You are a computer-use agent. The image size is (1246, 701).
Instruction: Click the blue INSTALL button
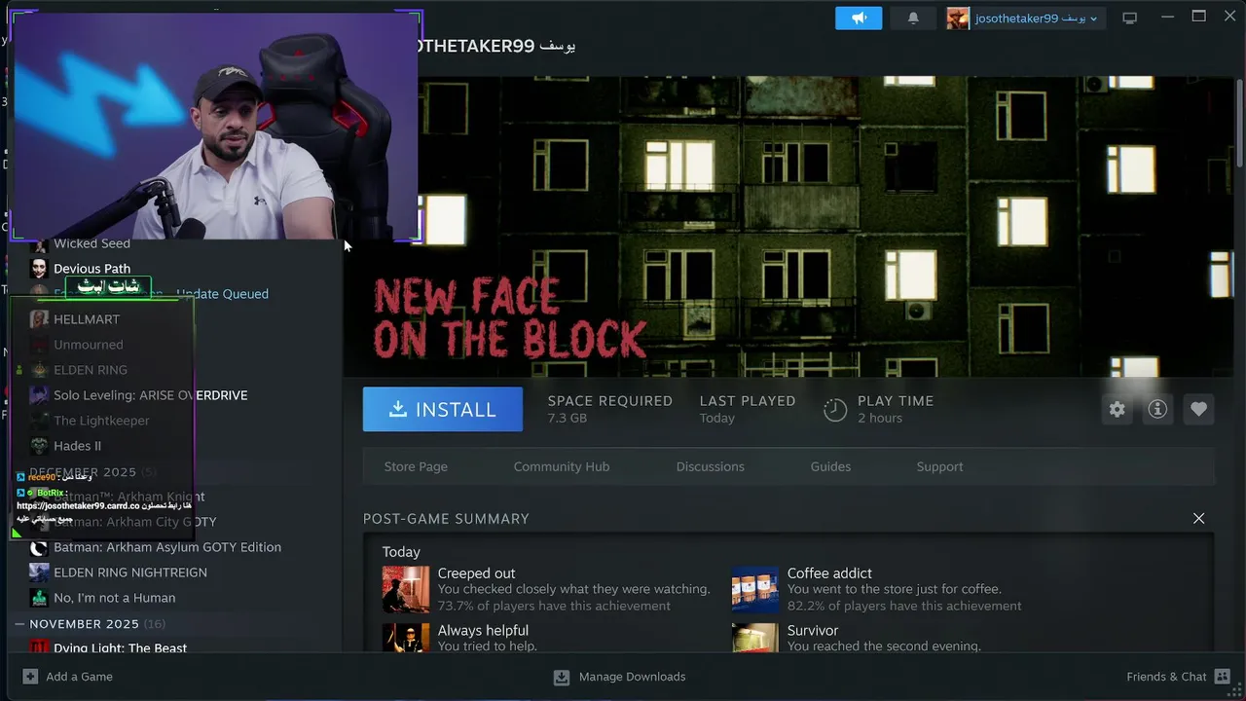pyautogui.click(x=443, y=409)
